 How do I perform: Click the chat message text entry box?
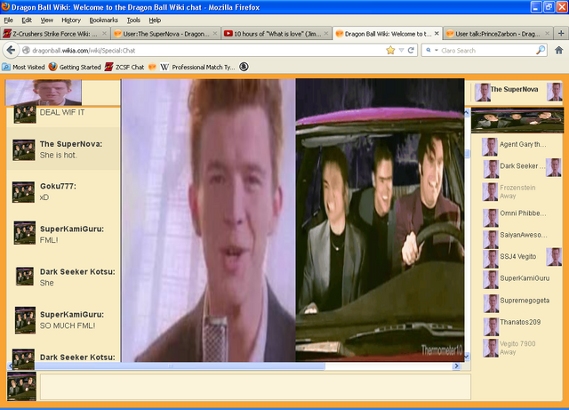click(255, 387)
